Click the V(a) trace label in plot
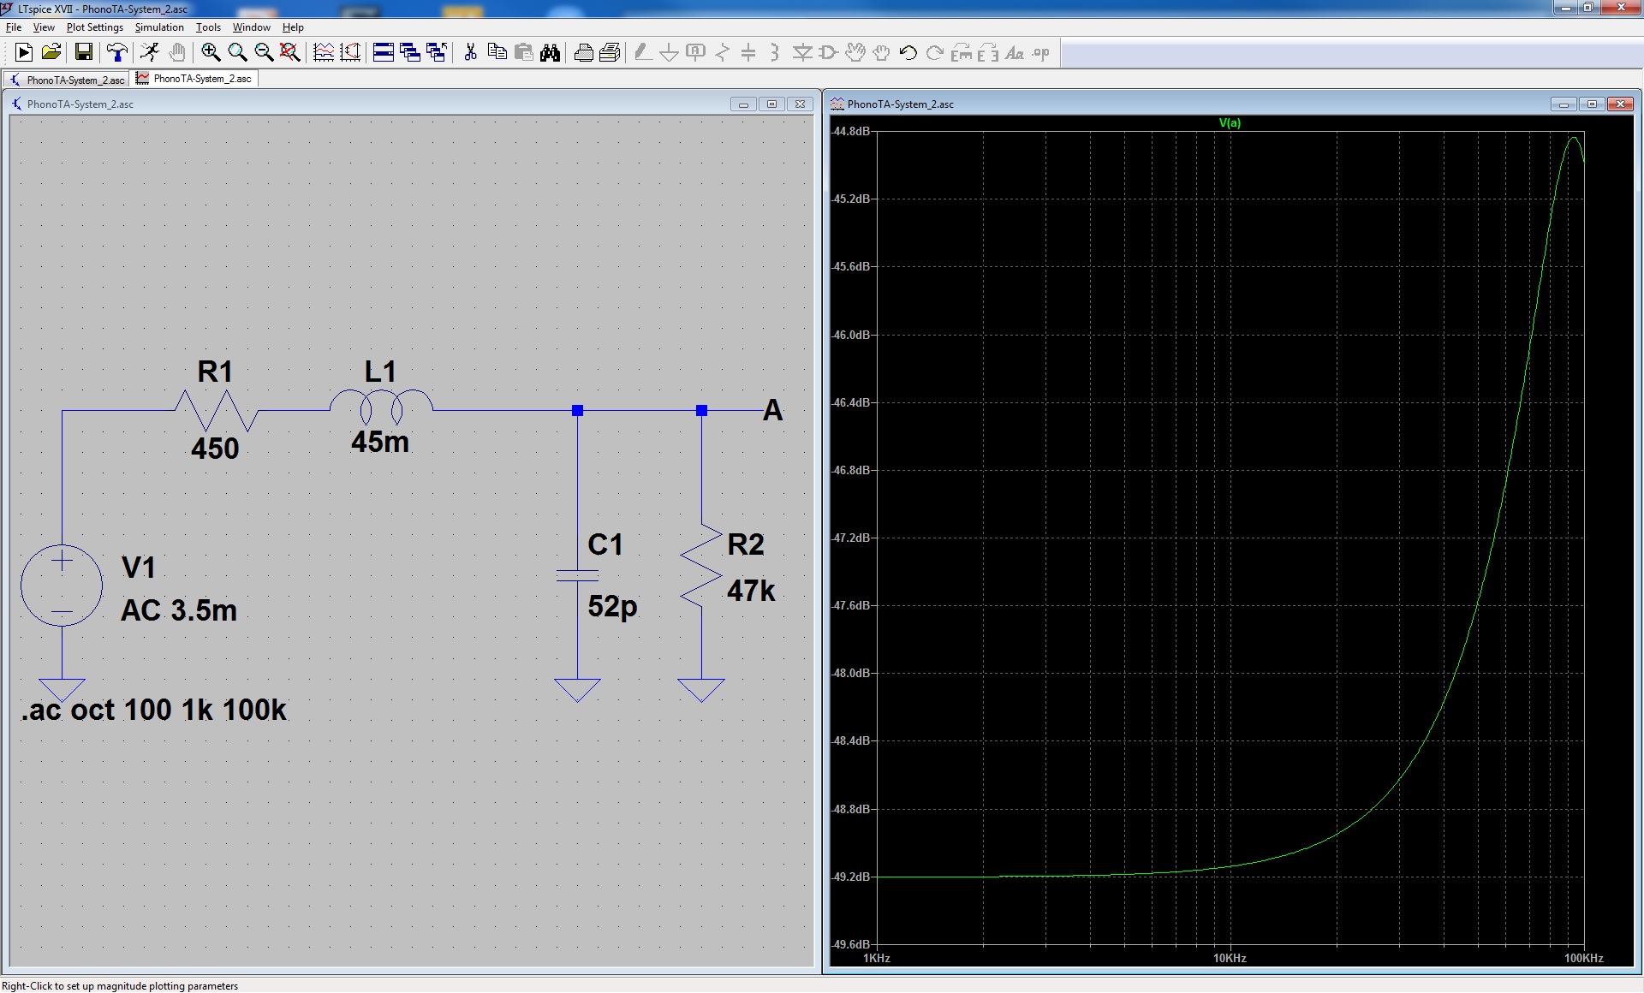Screen dimensions: 1644x993 pos(1230,123)
